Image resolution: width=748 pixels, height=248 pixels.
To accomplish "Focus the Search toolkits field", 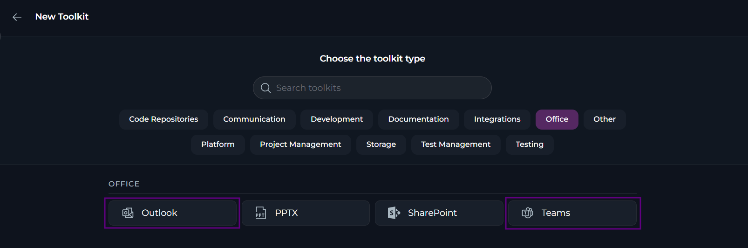I will (372, 88).
